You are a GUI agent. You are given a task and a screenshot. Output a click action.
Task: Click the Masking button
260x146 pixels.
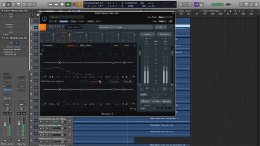71,45
